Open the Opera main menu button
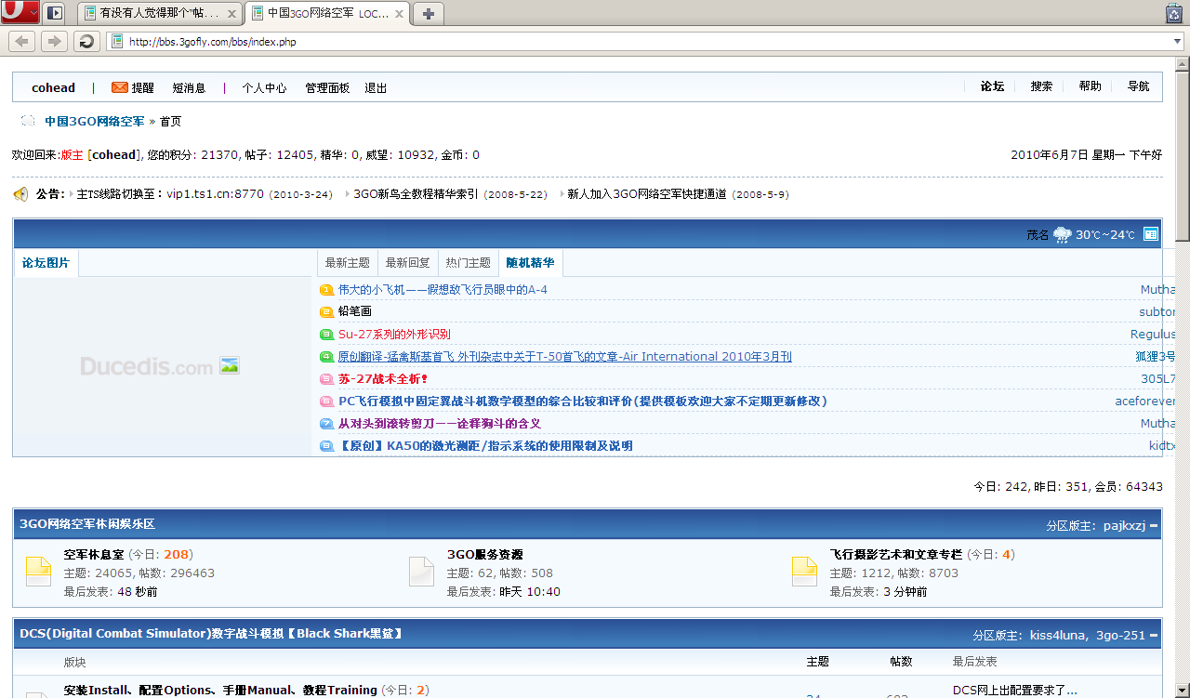The image size is (1190, 698). coord(20,12)
